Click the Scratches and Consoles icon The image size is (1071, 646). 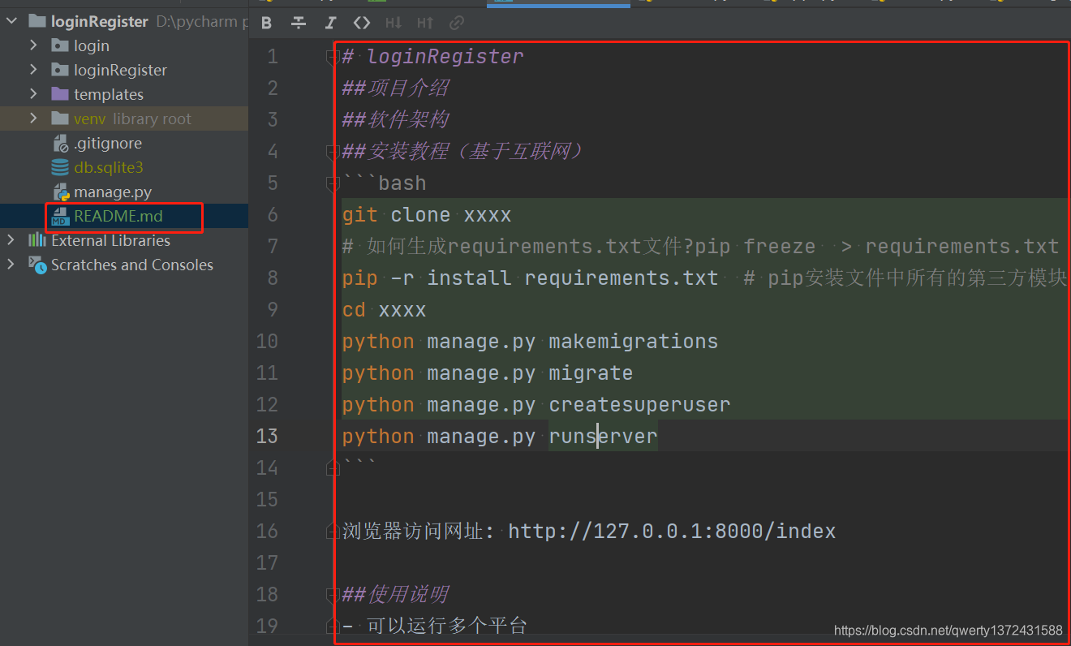[37, 265]
